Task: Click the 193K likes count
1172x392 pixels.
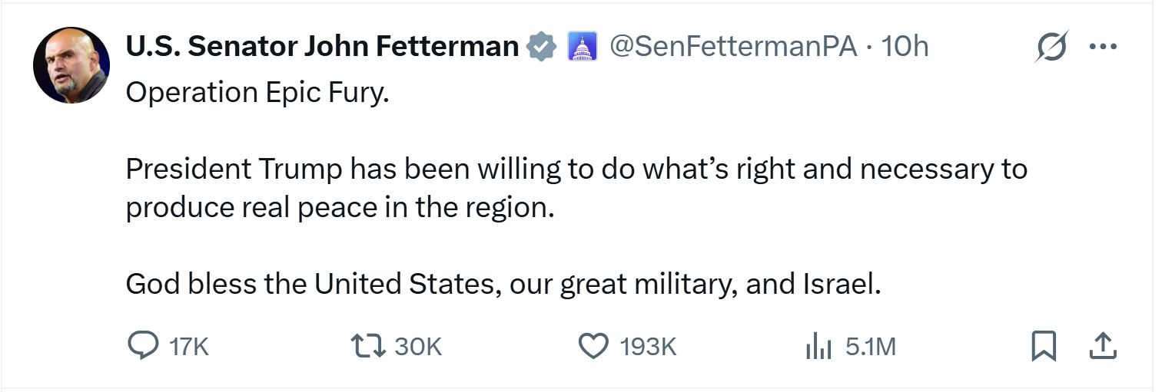Action: [x=648, y=348]
